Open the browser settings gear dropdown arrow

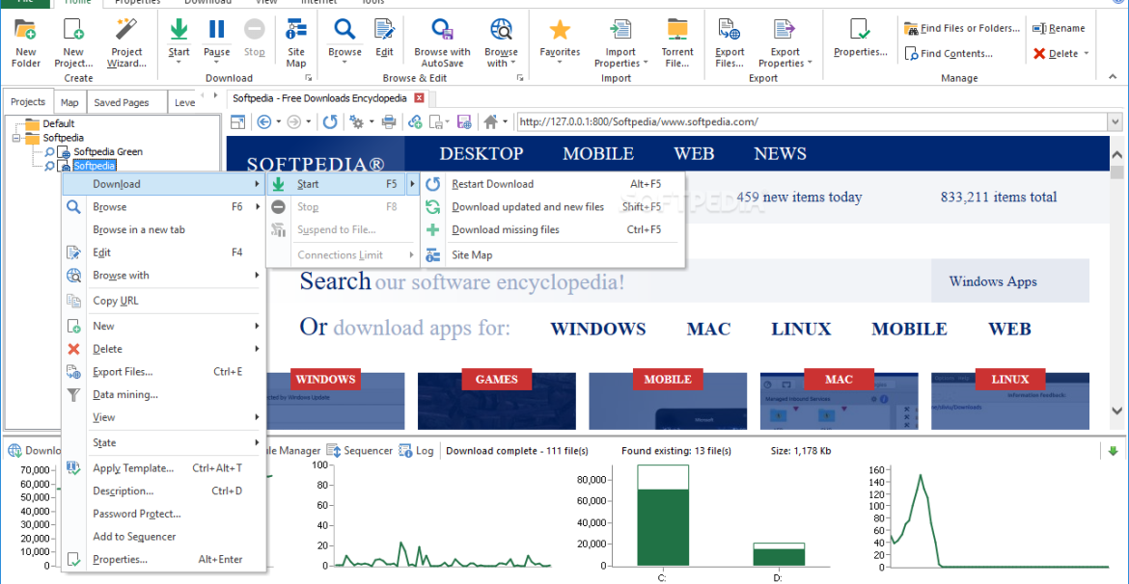372,122
